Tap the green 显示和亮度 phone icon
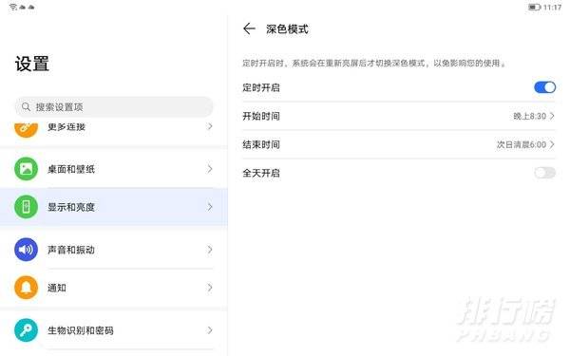 (x=27, y=207)
